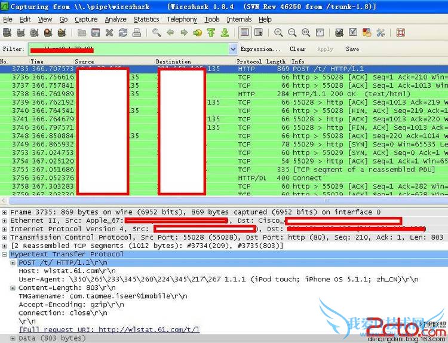Open the View menu
Viewport: 448px width, 343px height.
pos(45,19)
